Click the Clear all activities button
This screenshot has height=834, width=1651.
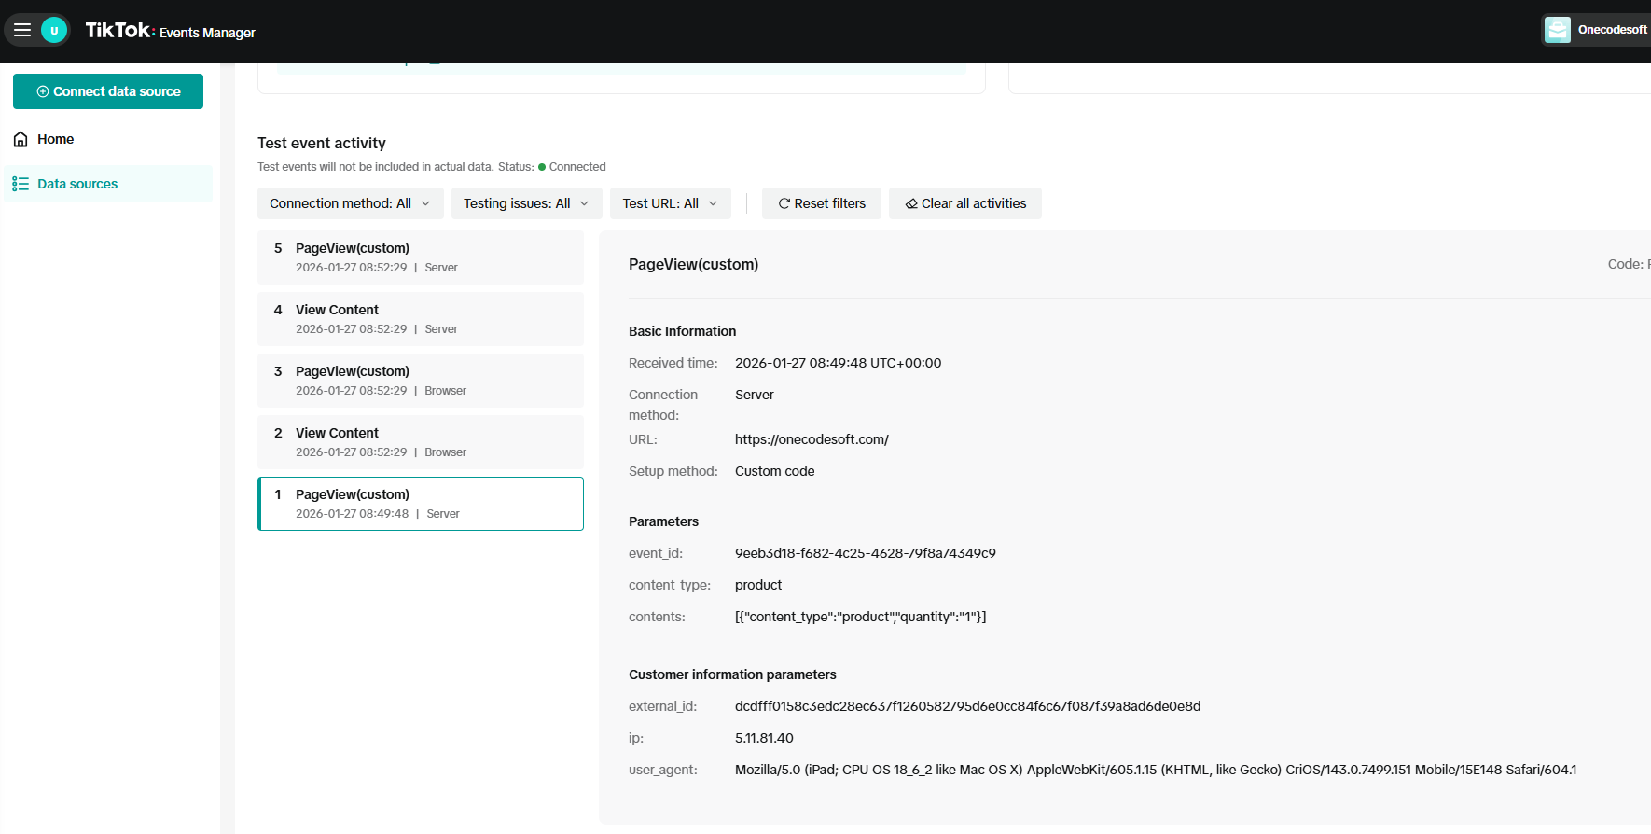pos(965,203)
